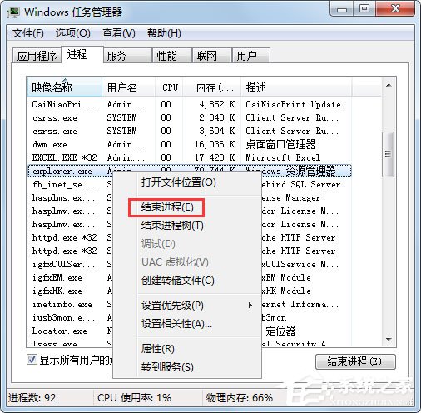Select 属性(R) from context menu
This screenshot has height=413, width=421.
click(x=157, y=349)
